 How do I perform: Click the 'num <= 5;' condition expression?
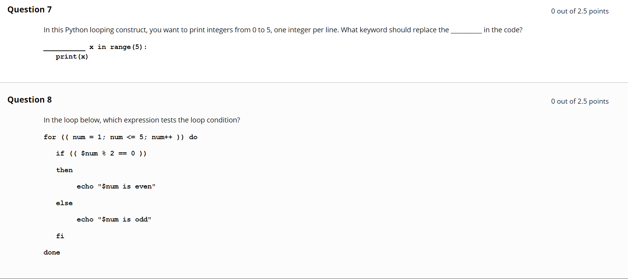coord(128,137)
